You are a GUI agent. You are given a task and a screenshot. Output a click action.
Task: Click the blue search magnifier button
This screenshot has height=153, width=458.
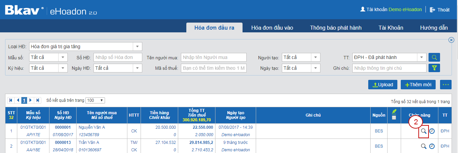tap(434, 57)
